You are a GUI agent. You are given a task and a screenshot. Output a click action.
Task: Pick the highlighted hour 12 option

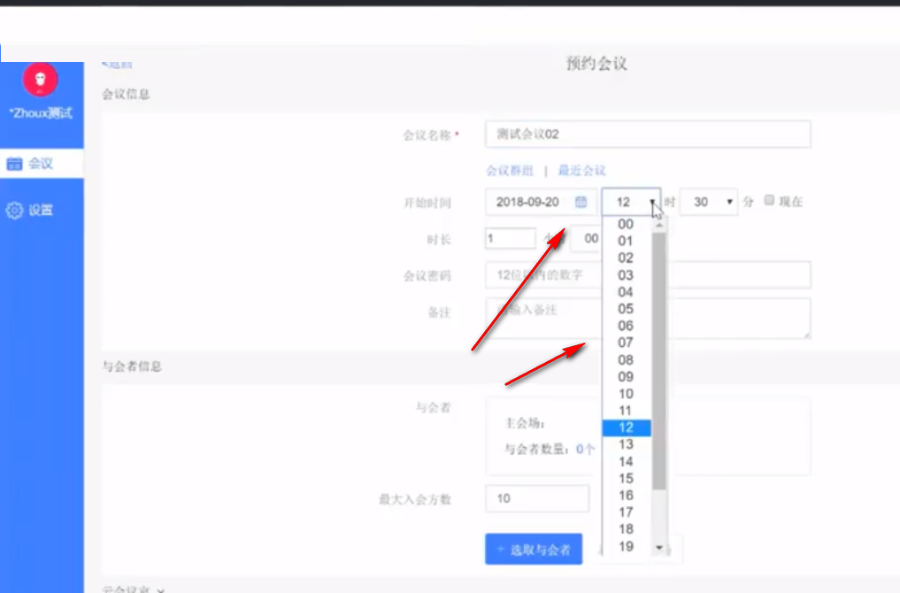pos(626,427)
